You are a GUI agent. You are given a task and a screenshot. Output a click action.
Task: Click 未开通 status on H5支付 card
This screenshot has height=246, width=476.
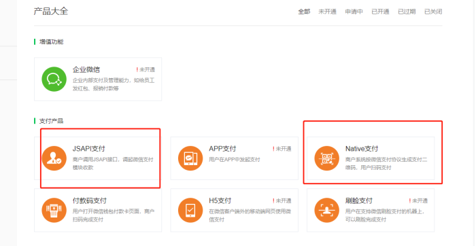click(282, 200)
